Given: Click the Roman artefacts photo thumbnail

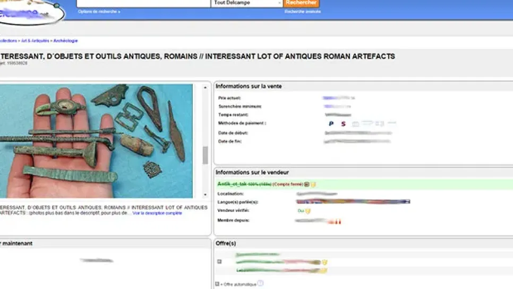Looking at the screenshot, I should [96, 141].
